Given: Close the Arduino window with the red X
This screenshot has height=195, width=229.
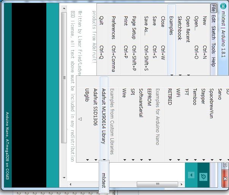Looking at the screenshot, I should pyautogui.click(x=225, y=179).
